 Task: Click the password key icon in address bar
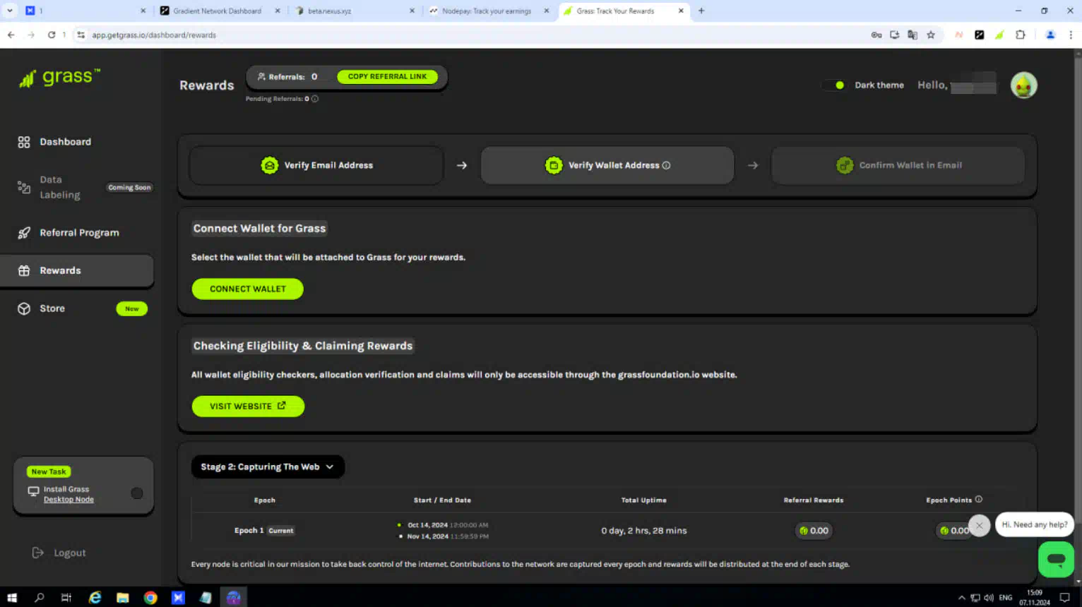876,35
